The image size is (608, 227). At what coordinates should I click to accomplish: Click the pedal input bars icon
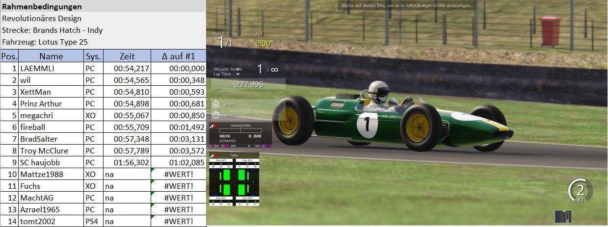(x=563, y=216)
